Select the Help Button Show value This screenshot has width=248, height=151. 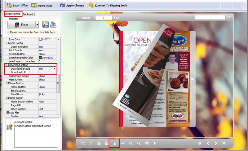42,80
